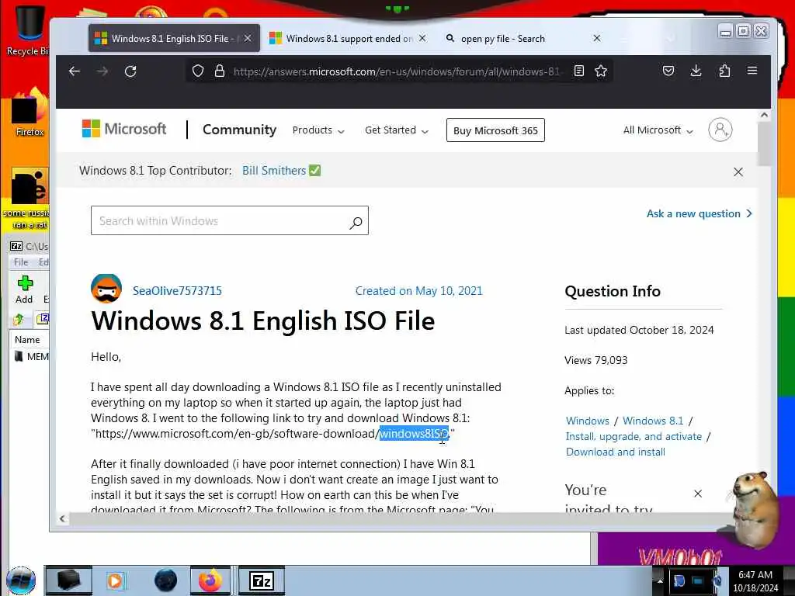The image size is (795, 596).
Task: Open the Firefox hamburger menu
Action: click(752, 71)
